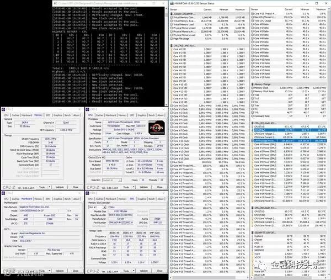Click the clock icon beside Core #0 Ratio

pos(253,24)
